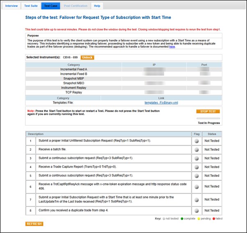The height and width of the screenshot is (233, 247).
Task: Click the flag indicator for step 1
Action: [x=197, y=141]
